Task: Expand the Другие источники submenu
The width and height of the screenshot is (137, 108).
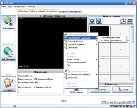Action: coord(96,44)
